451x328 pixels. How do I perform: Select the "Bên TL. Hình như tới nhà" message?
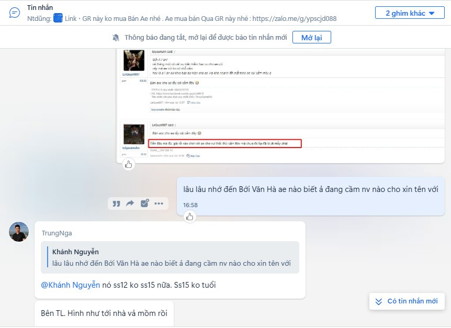(x=104, y=313)
